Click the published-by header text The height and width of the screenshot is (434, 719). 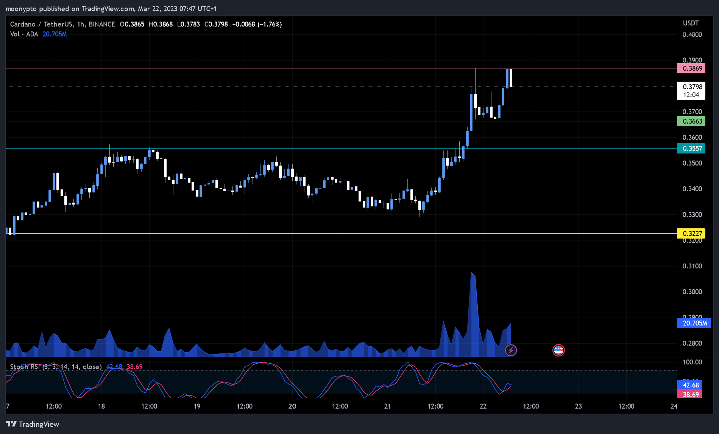pos(111,9)
